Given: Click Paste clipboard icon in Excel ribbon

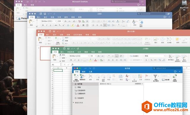Looking at the screenshot, I should [54, 56].
